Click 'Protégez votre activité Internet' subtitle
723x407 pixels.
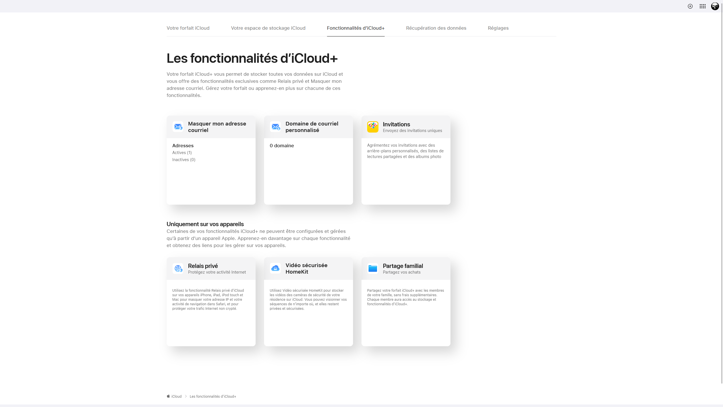pos(217,272)
